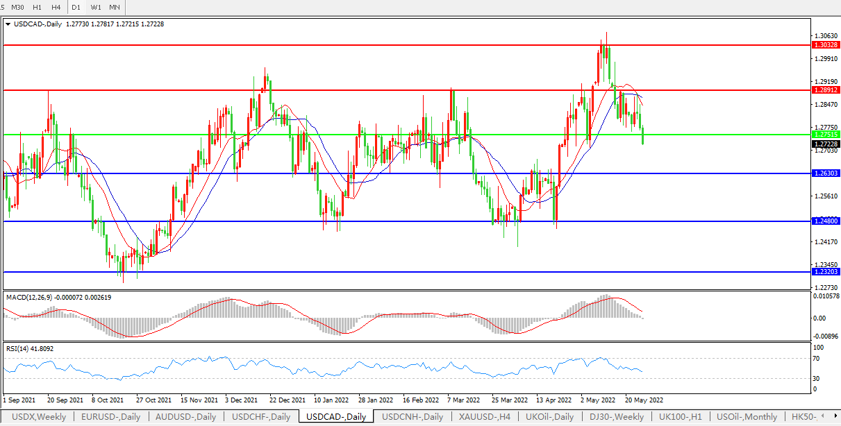Open the USDCAD chart triangle menu

coord(8,24)
